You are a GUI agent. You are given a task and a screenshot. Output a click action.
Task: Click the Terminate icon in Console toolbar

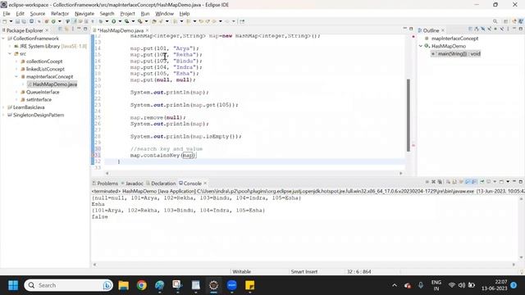427,182
